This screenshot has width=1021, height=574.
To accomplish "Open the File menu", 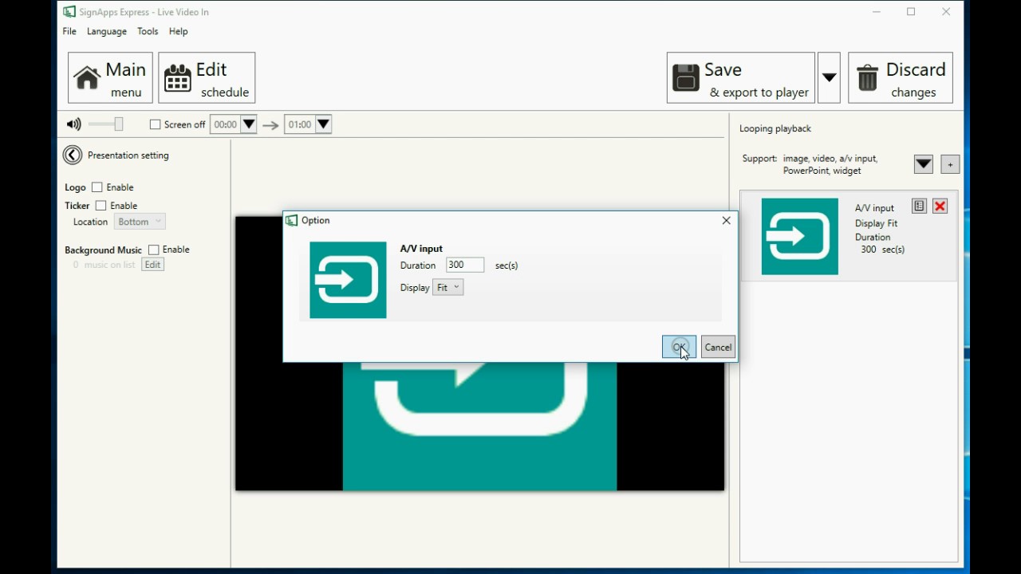I will click(69, 31).
